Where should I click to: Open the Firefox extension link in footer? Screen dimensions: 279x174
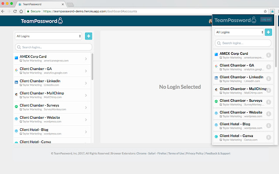162,154
